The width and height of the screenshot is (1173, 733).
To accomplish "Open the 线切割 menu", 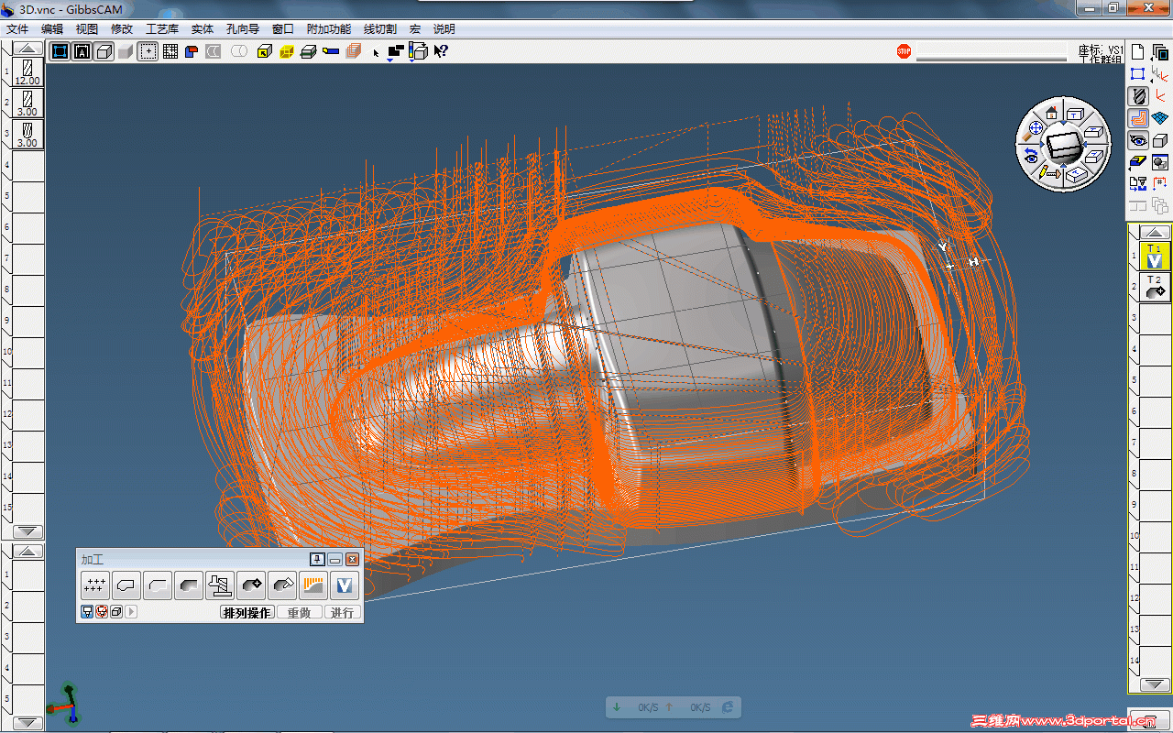I will point(379,29).
